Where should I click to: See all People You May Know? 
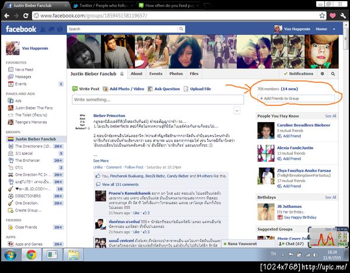[330, 116]
